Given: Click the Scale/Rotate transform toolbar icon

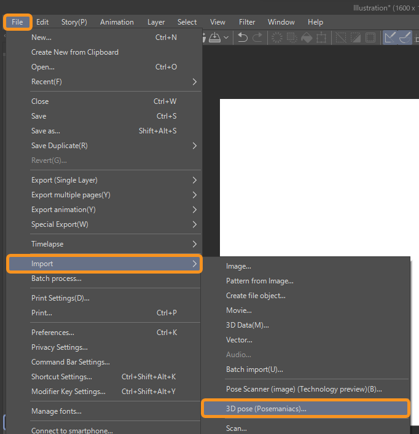Looking at the screenshot, I should (321, 37).
